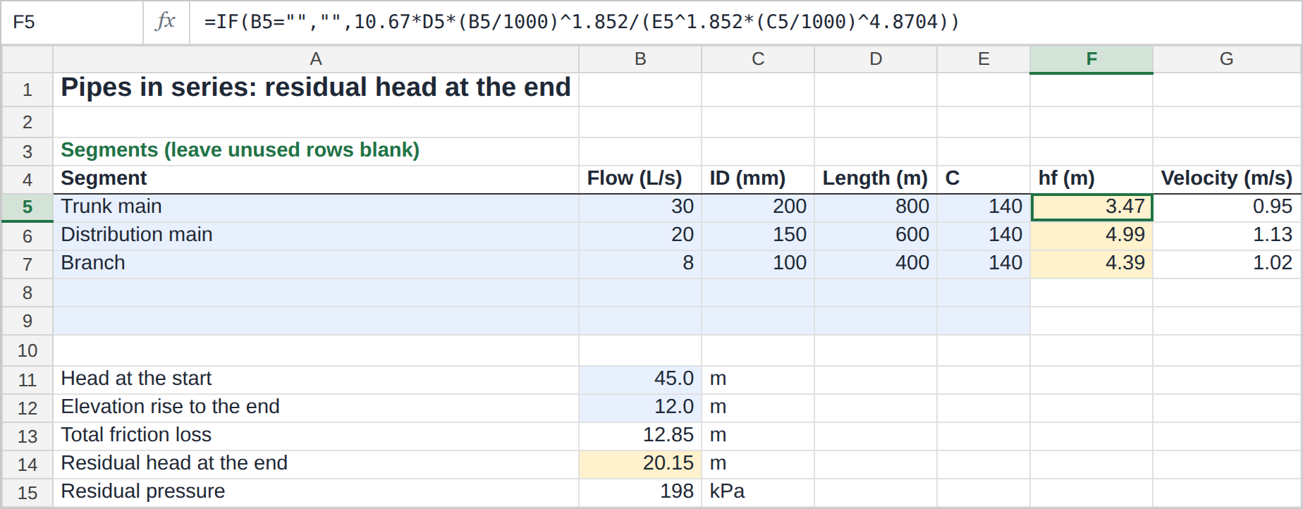
Task: Click Branch length value 400
Action: pos(876,264)
